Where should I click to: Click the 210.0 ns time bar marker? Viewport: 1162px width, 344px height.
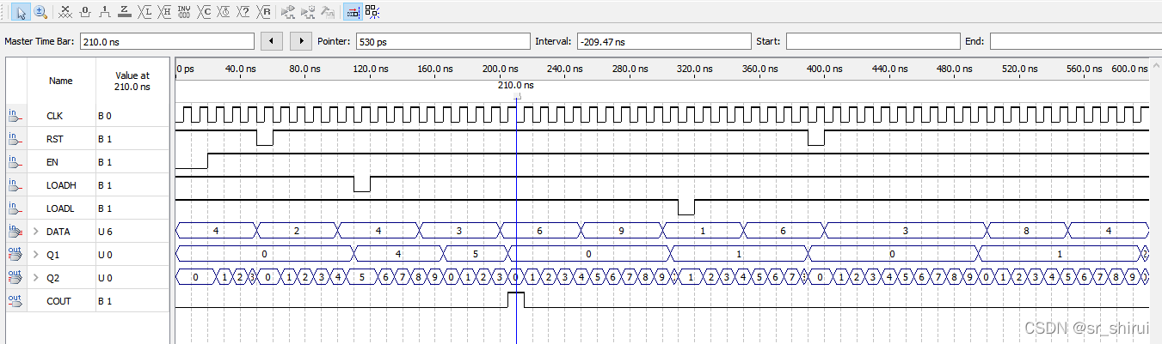click(x=515, y=86)
